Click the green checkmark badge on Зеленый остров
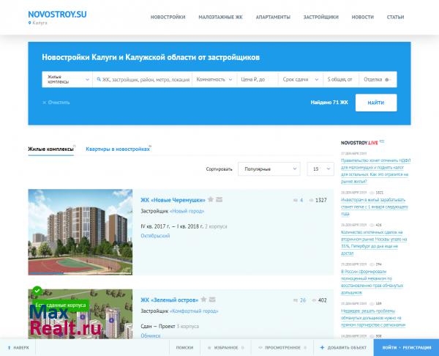This screenshot has height=356, width=439. (x=37, y=291)
